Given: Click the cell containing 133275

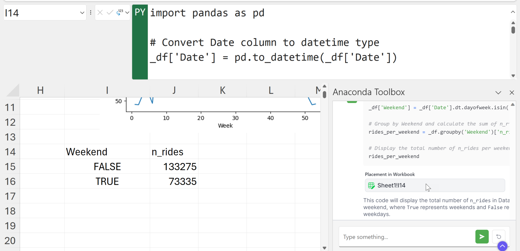Looking at the screenshot, I should click(x=174, y=167).
